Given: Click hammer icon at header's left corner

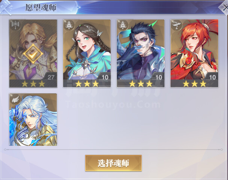Looking at the screenshot, I should point(6,7).
